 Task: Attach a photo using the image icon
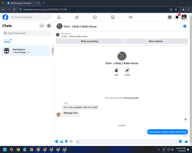pyautogui.click(x=61, y=142)
